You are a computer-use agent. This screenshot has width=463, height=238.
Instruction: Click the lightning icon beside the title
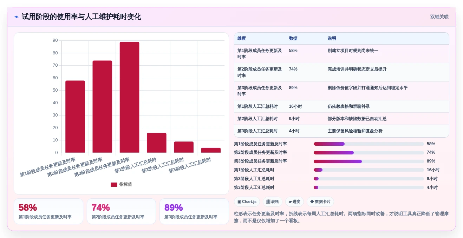click(x=17, y=17)
